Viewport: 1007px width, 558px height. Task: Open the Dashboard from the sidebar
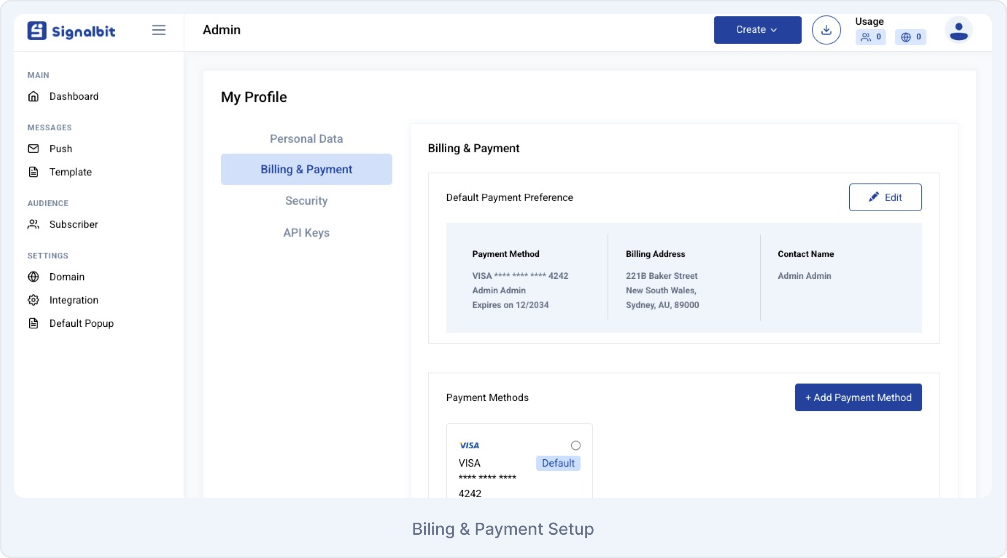point(74,96)
